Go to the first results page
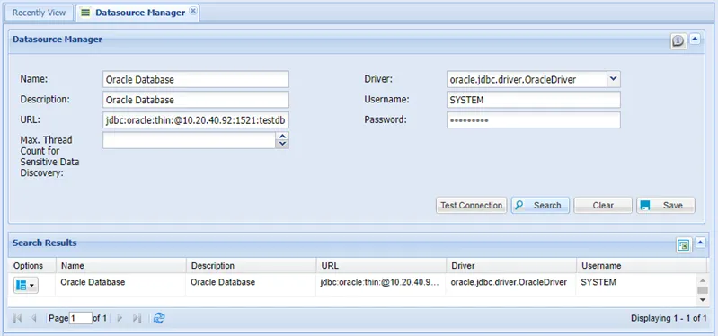 17,318
